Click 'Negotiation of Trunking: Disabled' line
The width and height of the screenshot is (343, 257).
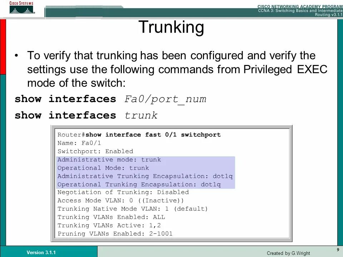pyautogui.click(x=123, y=192)
